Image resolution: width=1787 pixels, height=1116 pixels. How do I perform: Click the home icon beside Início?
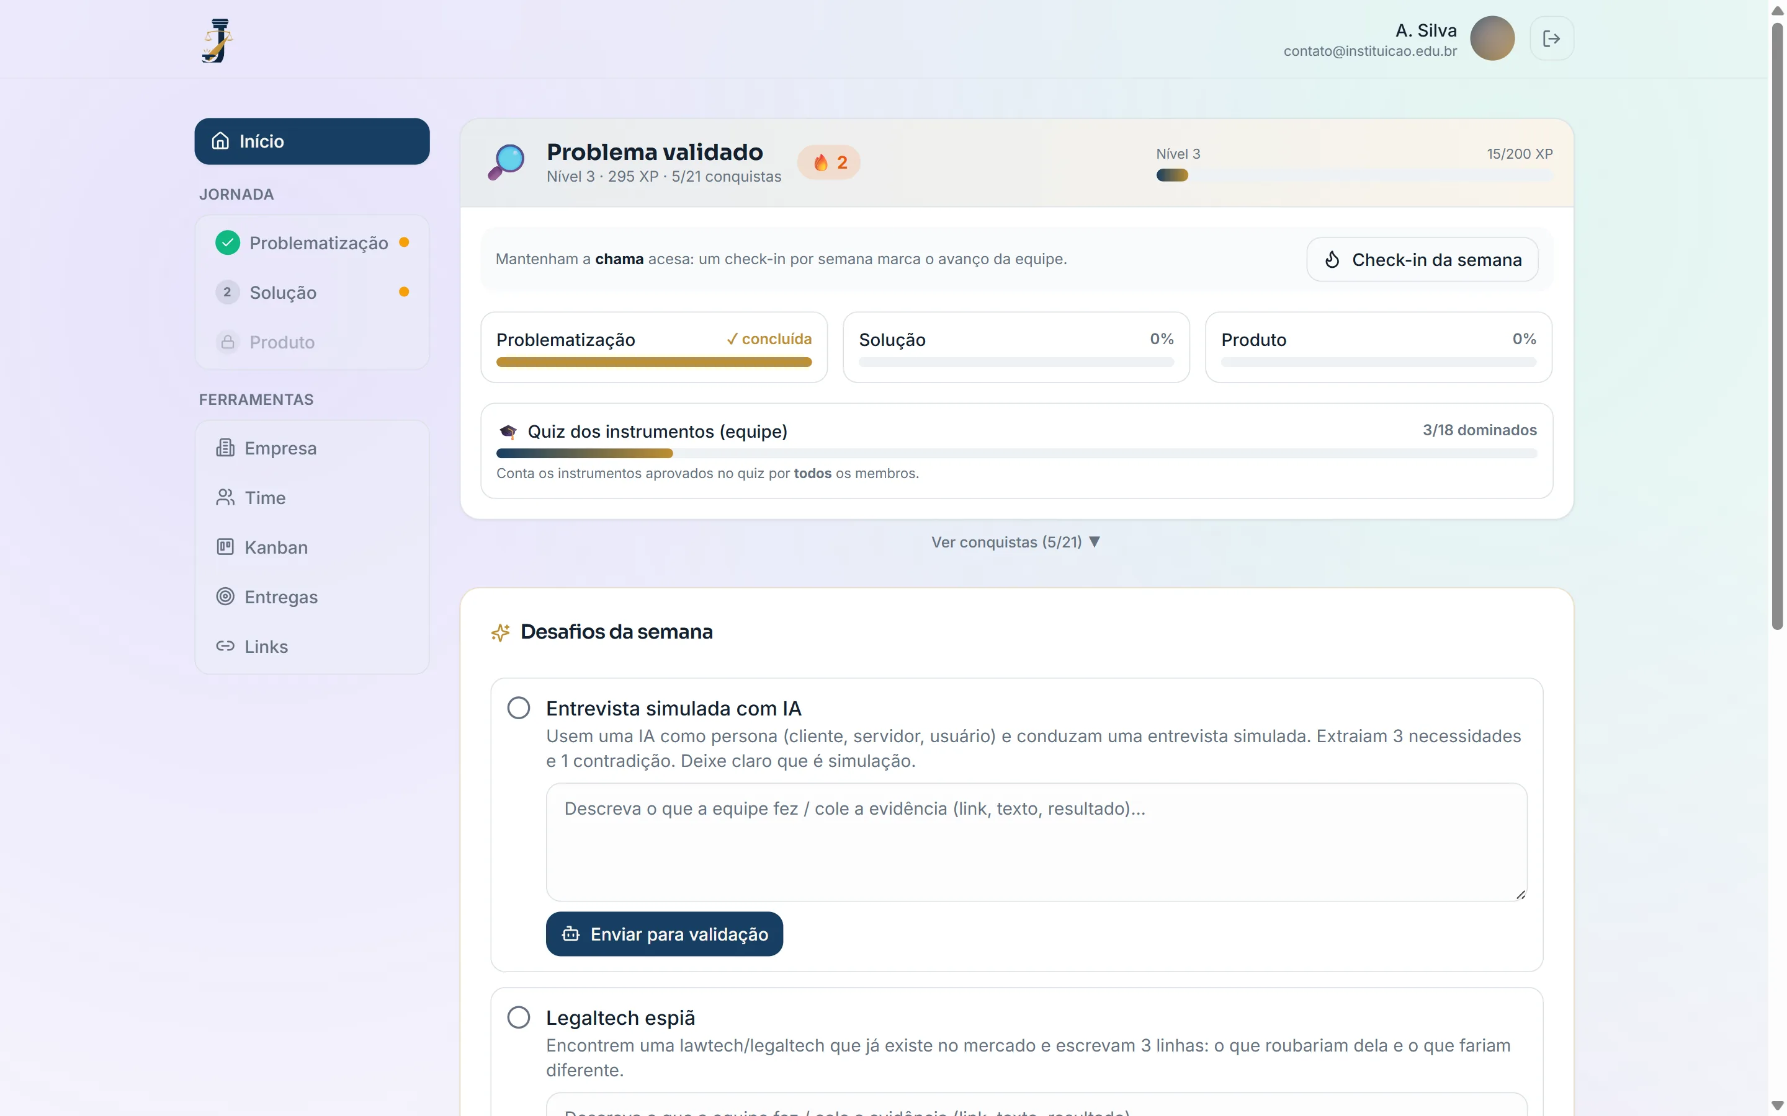coord(220,141)
